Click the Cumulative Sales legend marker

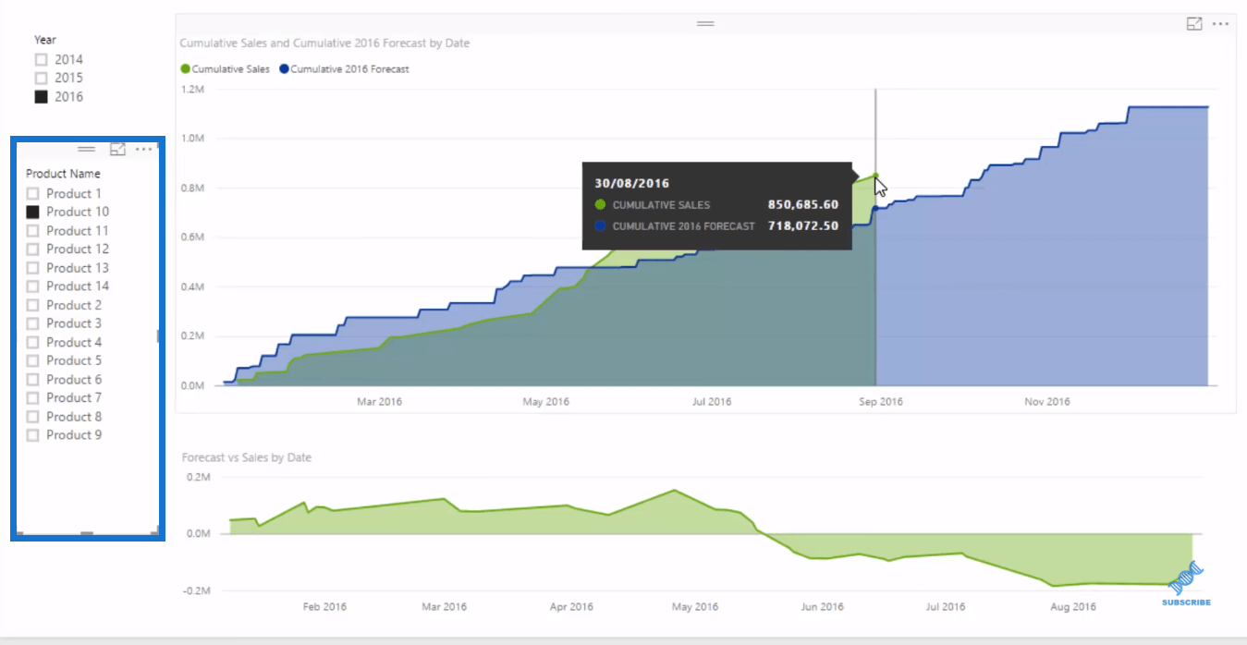tap(185, 68)
